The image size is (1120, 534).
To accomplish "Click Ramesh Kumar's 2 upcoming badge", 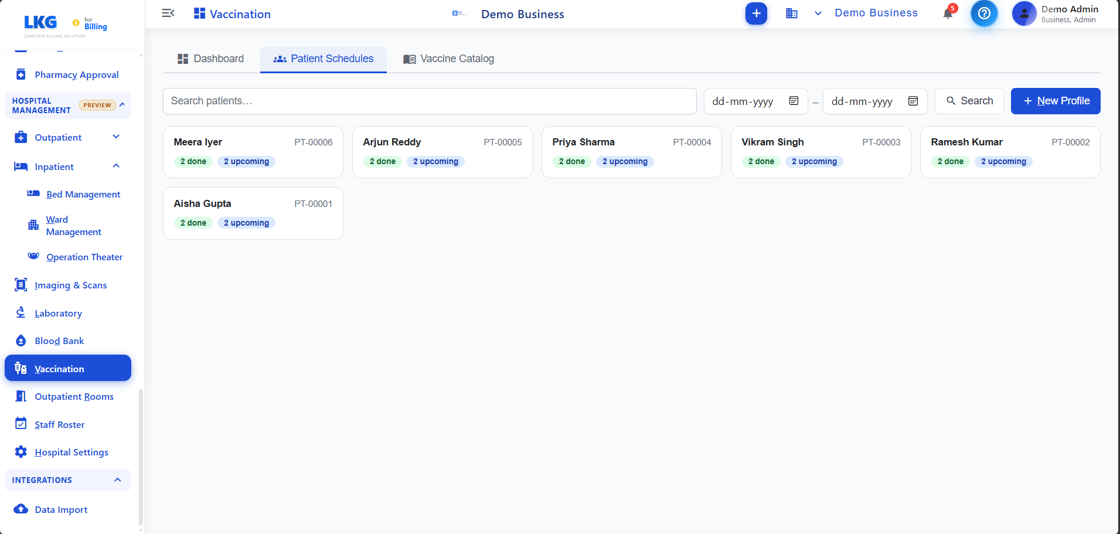I will point(1003,161).
